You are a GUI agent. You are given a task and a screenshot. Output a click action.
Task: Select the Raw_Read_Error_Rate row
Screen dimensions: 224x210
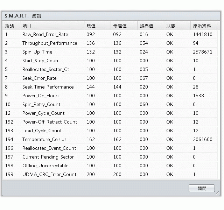[x=110, y=34]
